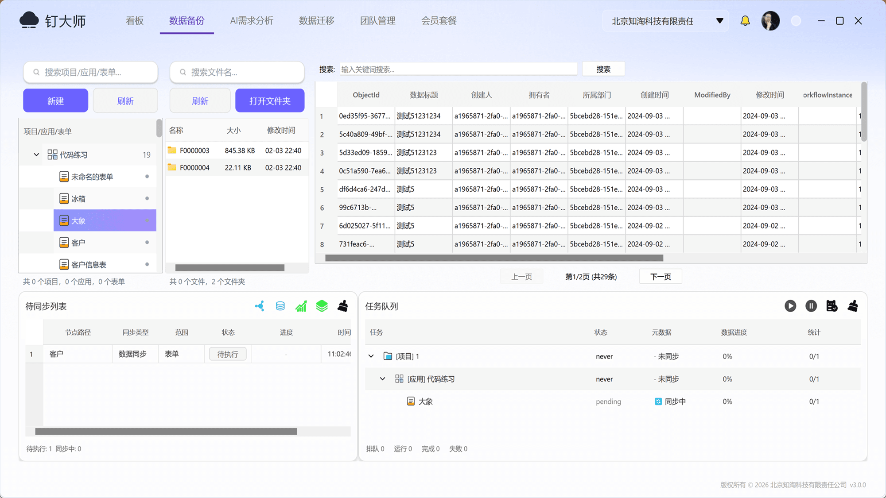Go to the 团队管理 tab
This screenshot has width=886, height=498.
378,20
